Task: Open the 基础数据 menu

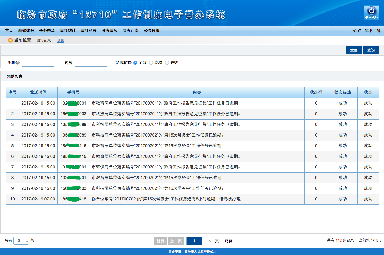Action: (26, 31)
